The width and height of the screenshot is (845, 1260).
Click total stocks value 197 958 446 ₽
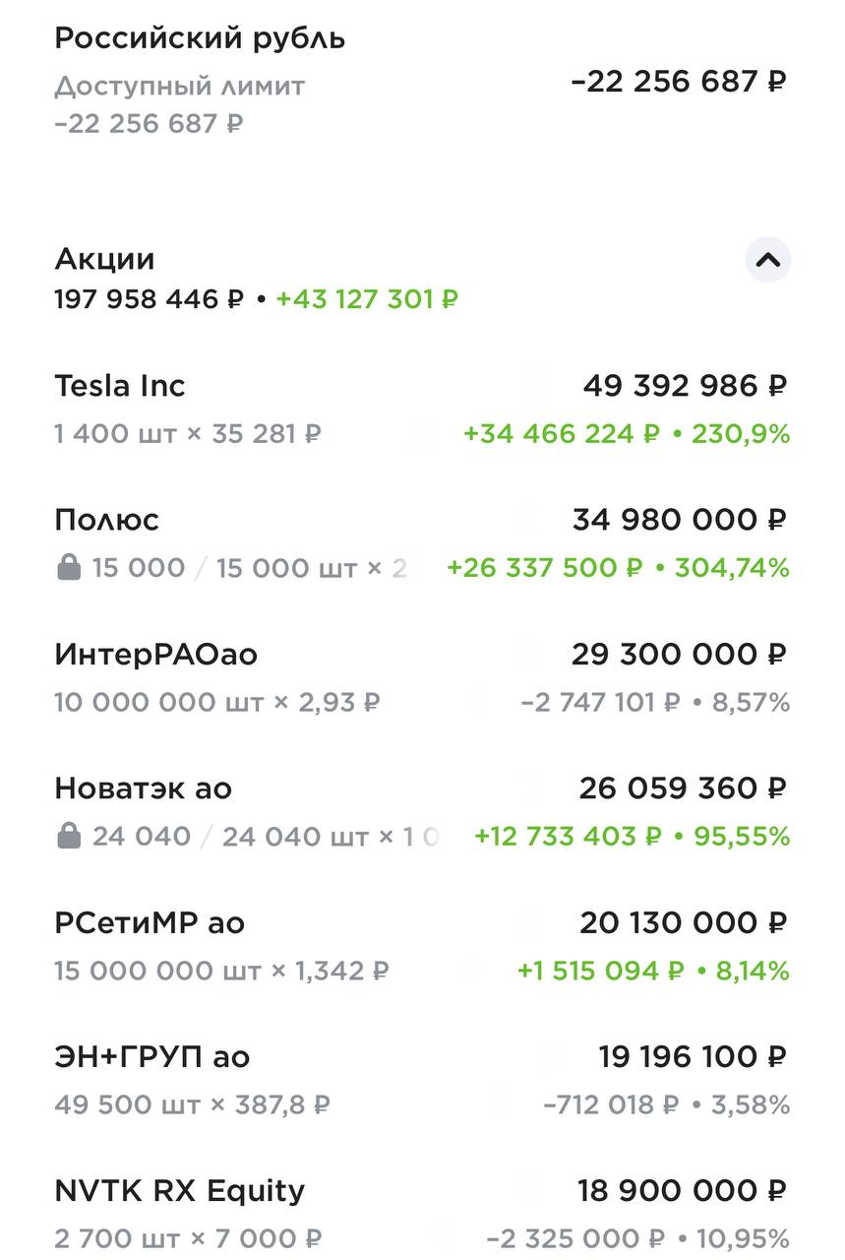pyautogui.click(x=148, y=299)
